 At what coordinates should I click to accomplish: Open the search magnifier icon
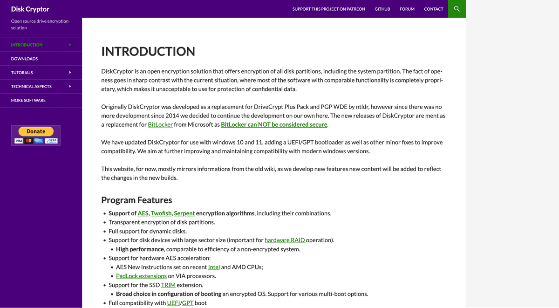(x=457, y=9)
